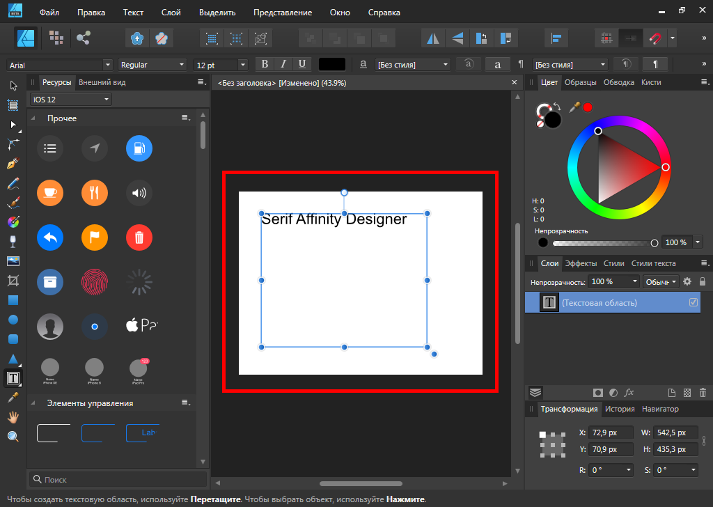Select the Crop tool

[13, 281]
